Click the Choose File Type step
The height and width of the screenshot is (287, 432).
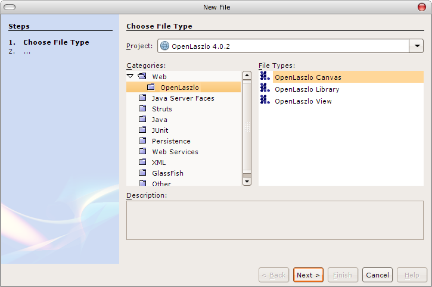coord(56,42)
